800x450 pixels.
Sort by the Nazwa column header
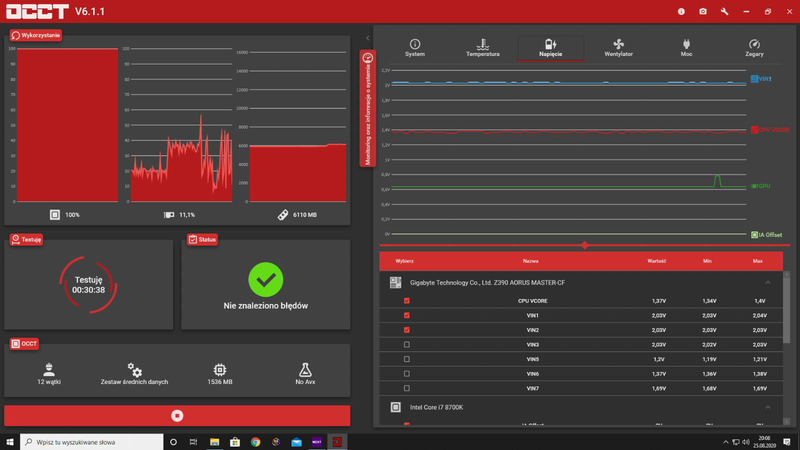point(530,261)
